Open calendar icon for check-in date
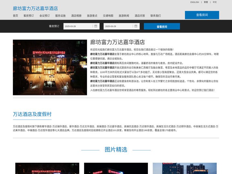 point(96,26)
